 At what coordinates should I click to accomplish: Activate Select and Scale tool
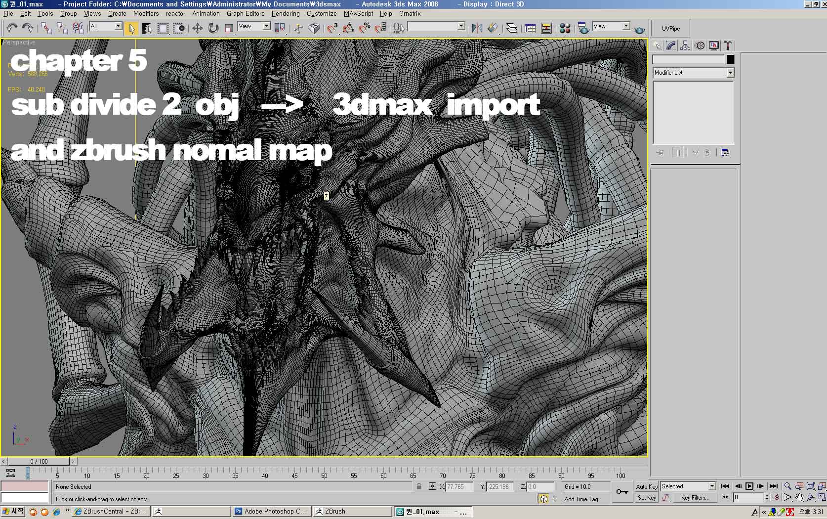229,28
